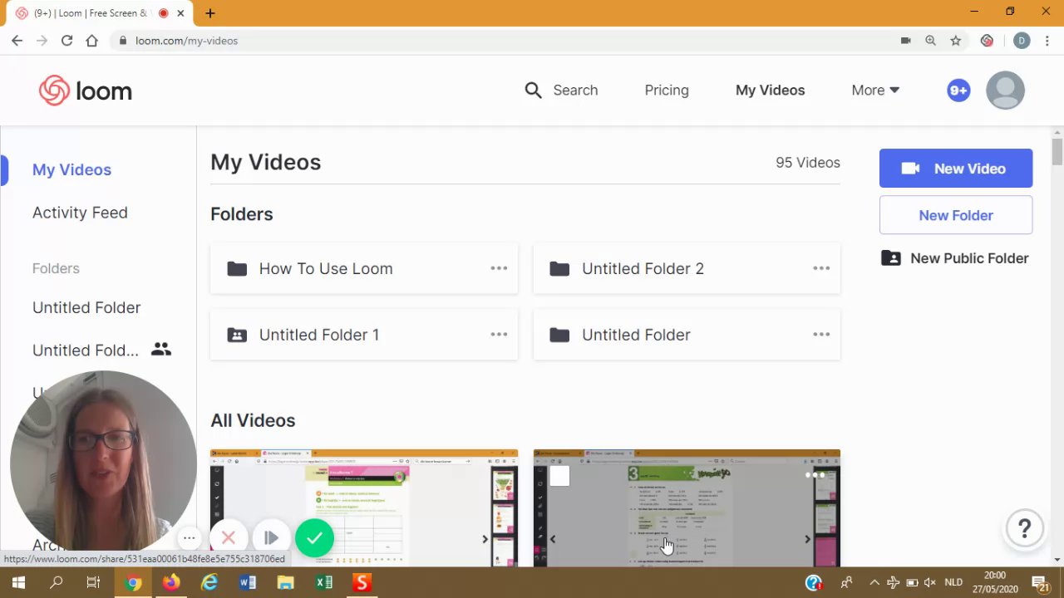Open the Untitled Folder 2 card
The height and width of the screenshot is (598, 1064).
point(687,268)
